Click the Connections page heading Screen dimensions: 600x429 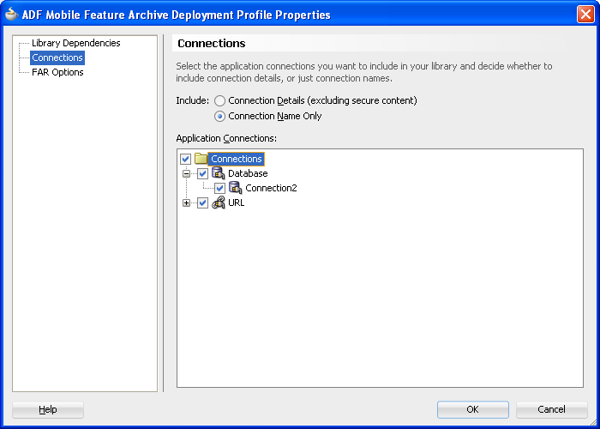[x=211, y=43]
